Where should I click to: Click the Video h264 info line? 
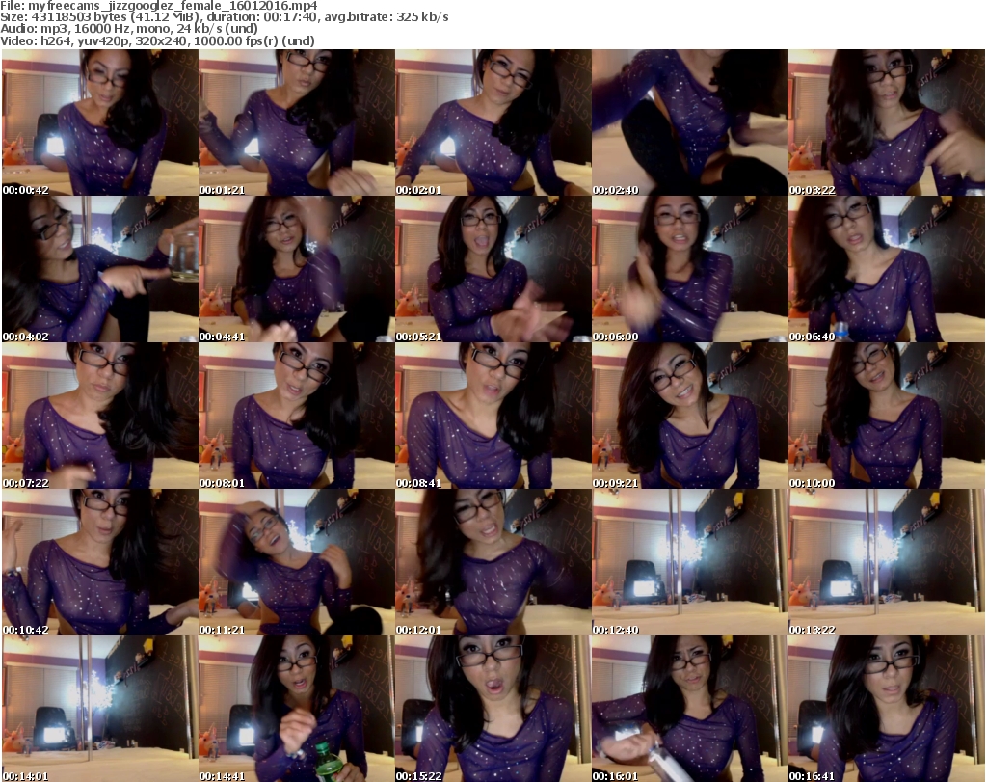[x=157, y=40]
